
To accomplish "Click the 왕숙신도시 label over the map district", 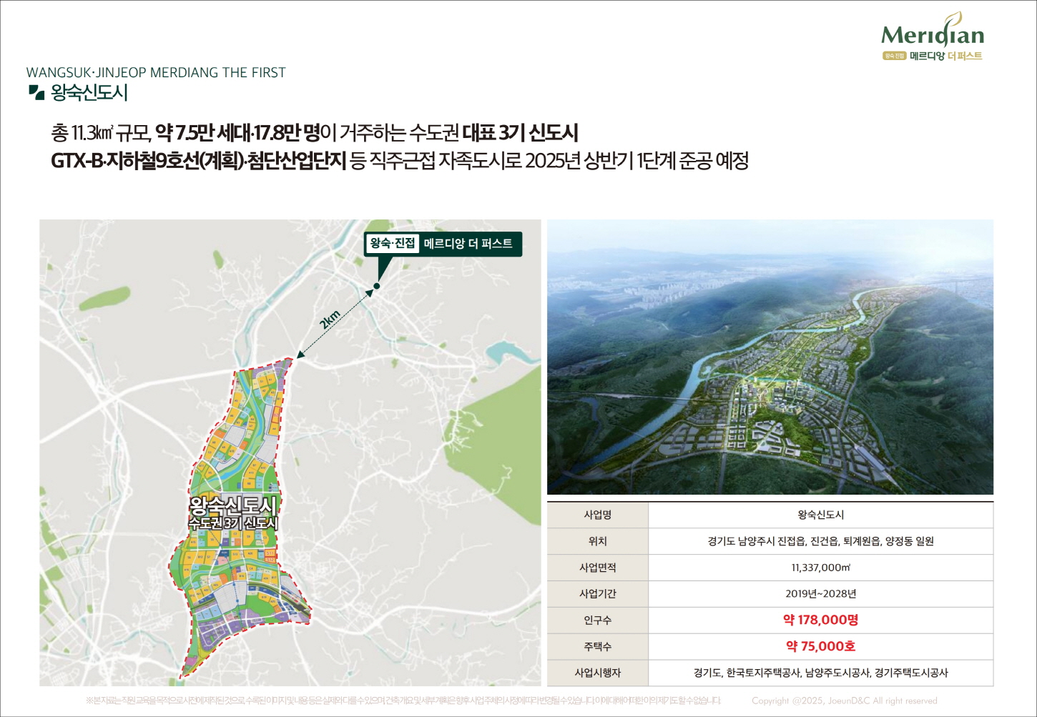I will (232, 505).
